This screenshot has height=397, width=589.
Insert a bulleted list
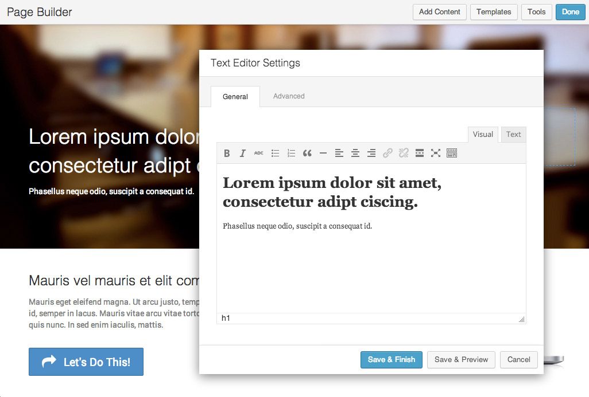click(275, 153)
